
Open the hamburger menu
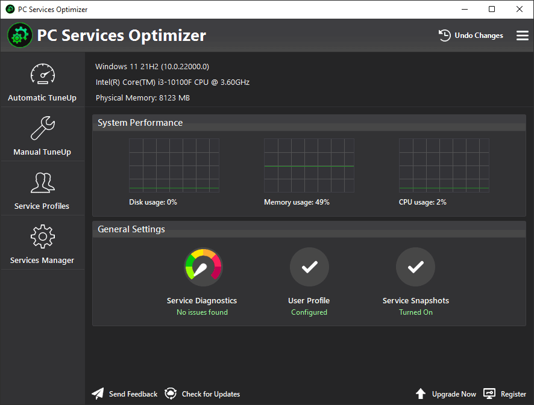click(x=523, y=36)
